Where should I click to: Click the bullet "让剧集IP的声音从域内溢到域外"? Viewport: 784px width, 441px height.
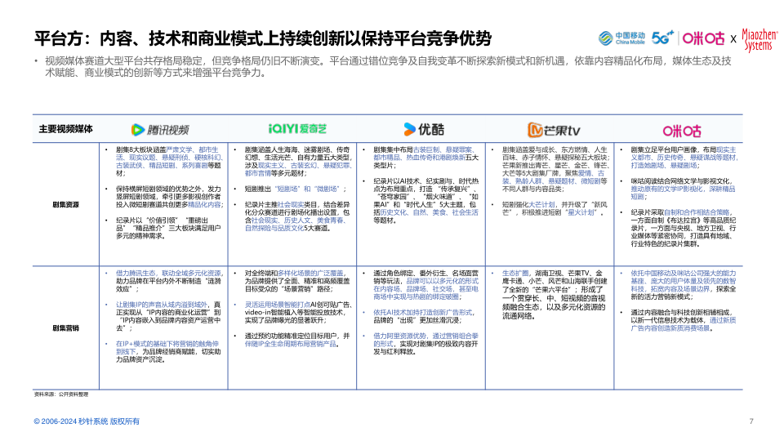[169, 316]
